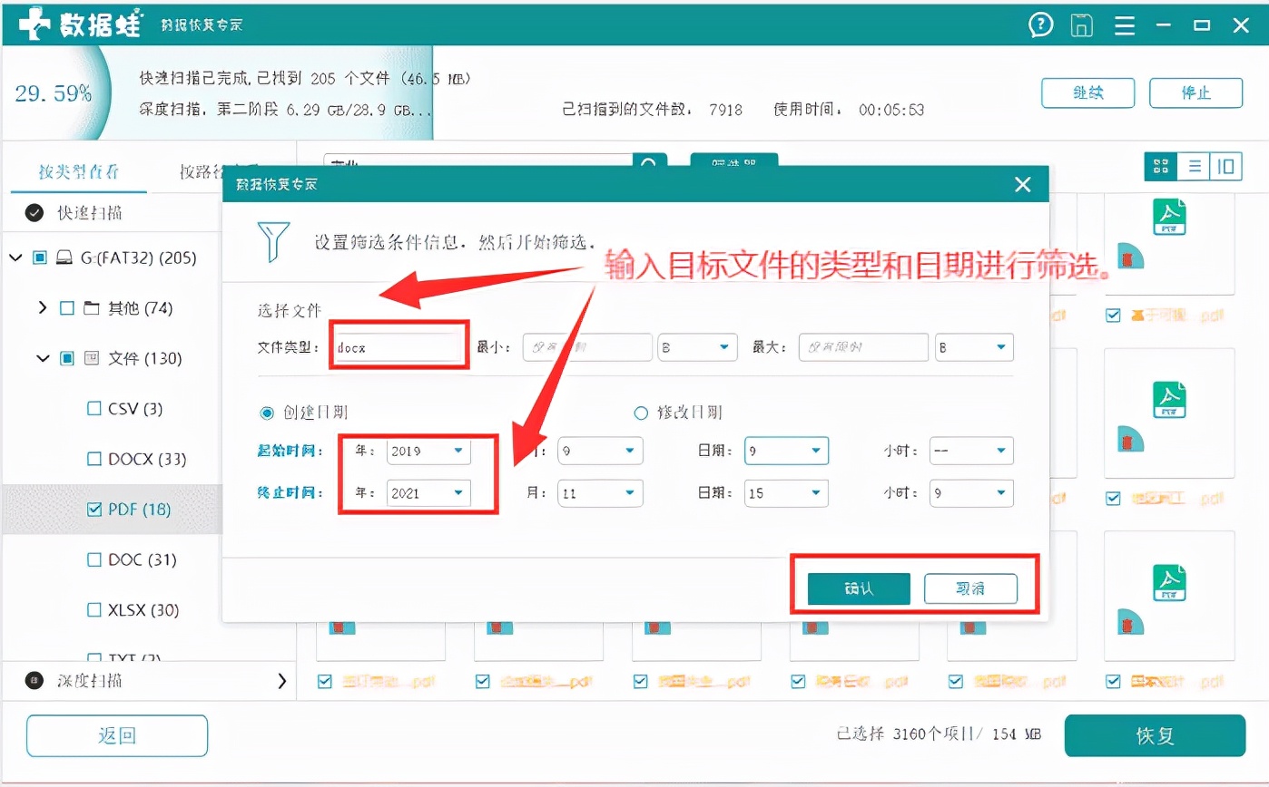Select the 修改日期 radio button

[641, 413]
